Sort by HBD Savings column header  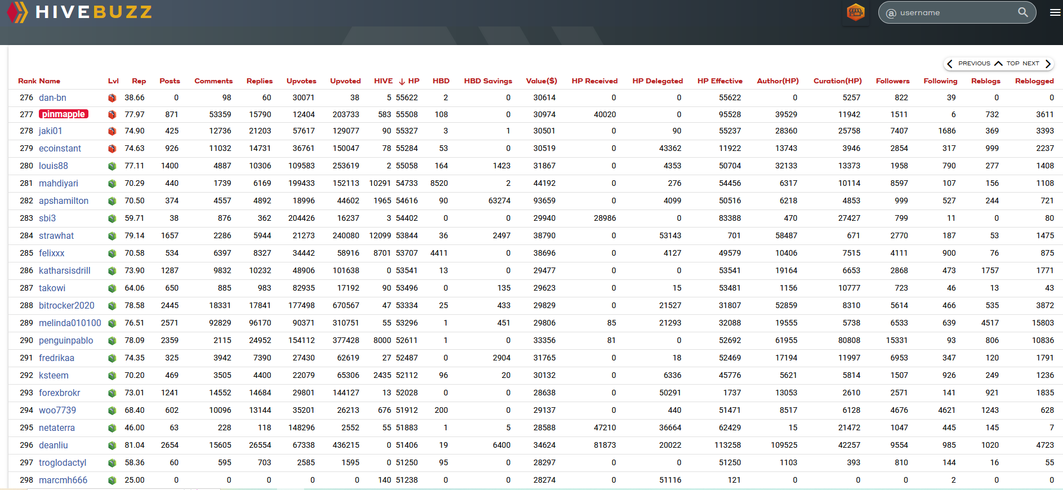point(488,81)
